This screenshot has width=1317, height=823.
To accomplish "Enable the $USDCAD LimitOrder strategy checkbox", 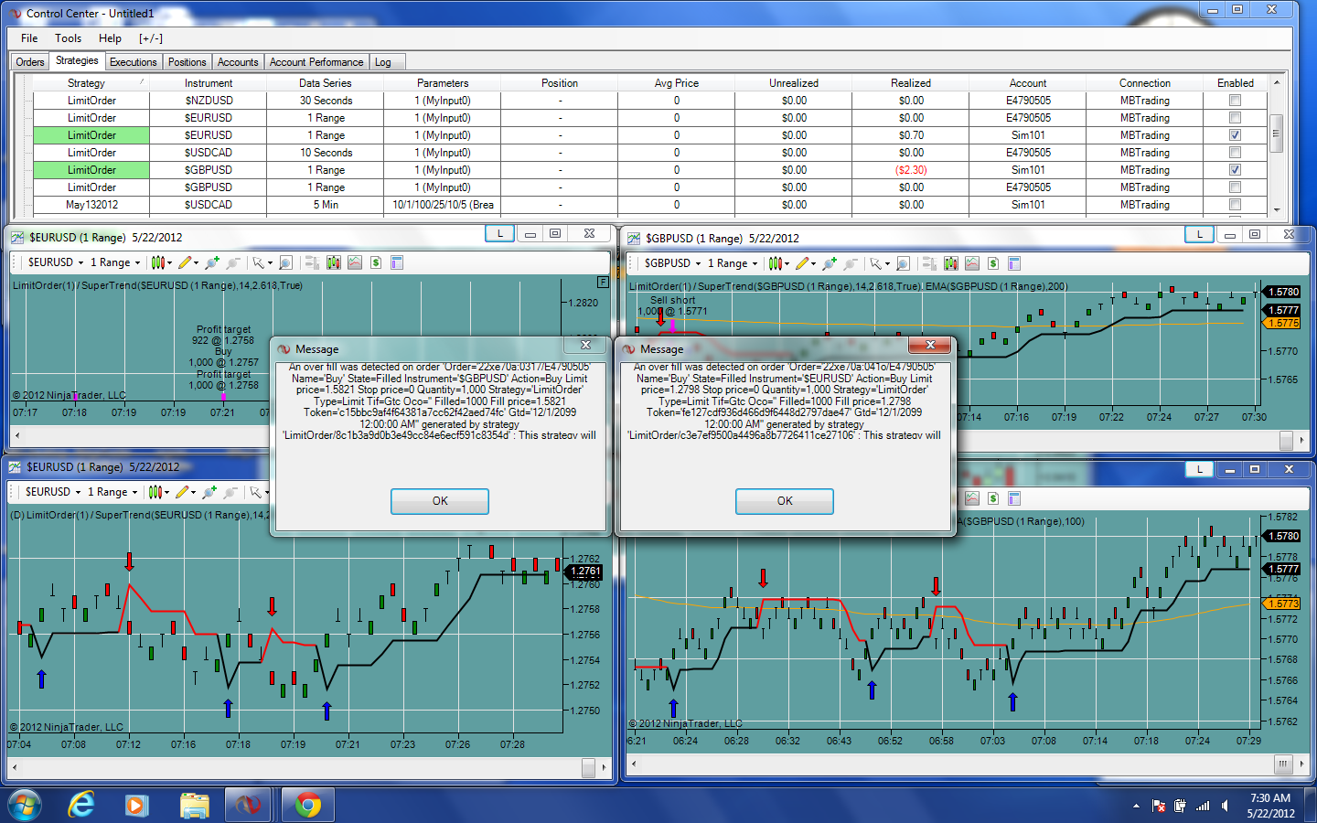I will pos(1236,153).
